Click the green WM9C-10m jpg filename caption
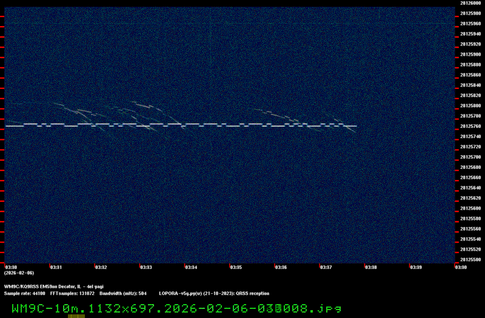 click(x=176, y=308)
